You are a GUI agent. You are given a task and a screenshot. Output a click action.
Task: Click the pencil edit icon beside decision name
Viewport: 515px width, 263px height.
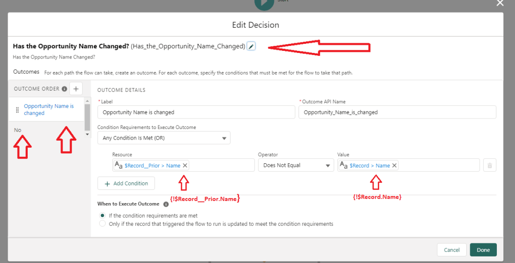pyautogui.click(x=251, y=46)
